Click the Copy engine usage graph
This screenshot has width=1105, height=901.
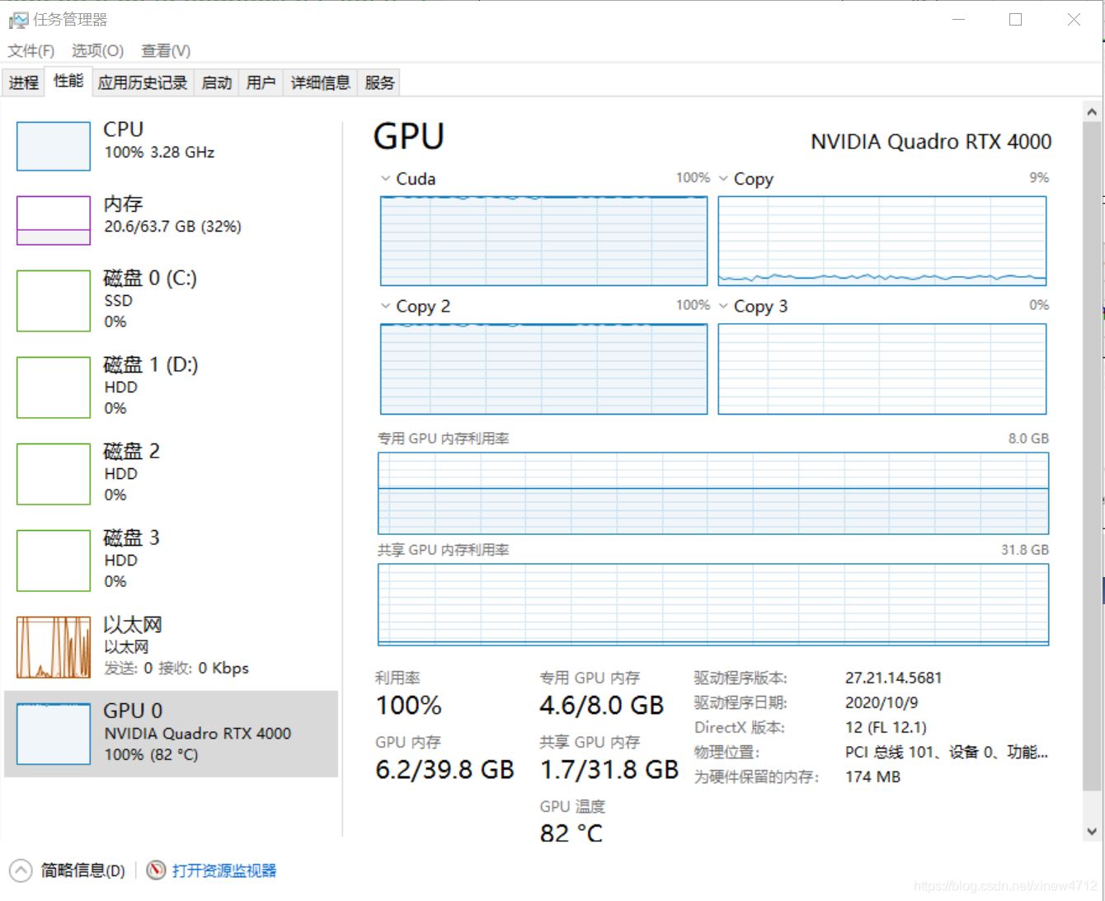tap(882, 241)
